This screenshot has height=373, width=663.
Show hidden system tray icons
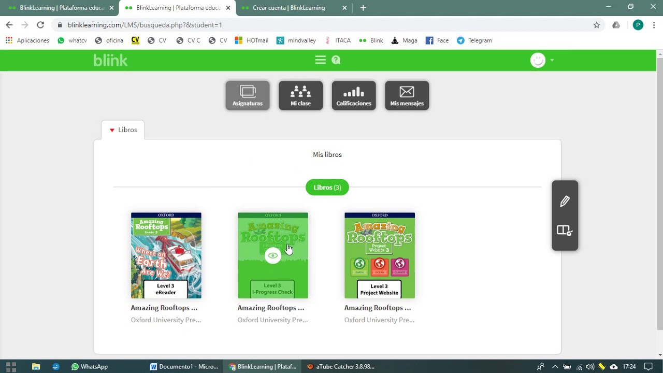(x=555, y=366)
